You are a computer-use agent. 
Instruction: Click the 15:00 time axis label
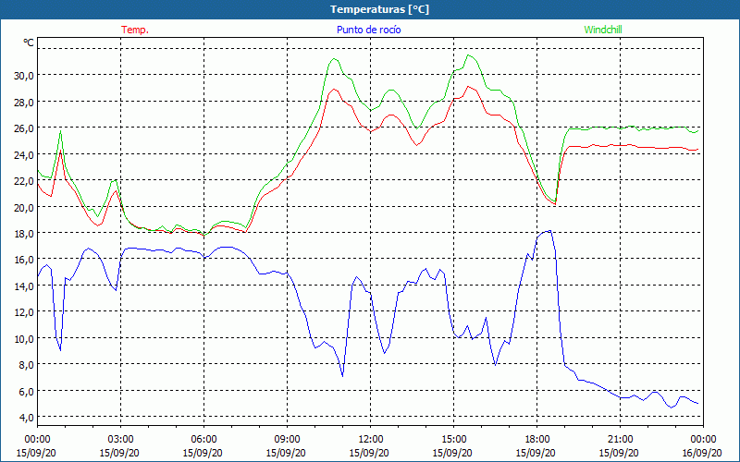[x=453, y=440]
